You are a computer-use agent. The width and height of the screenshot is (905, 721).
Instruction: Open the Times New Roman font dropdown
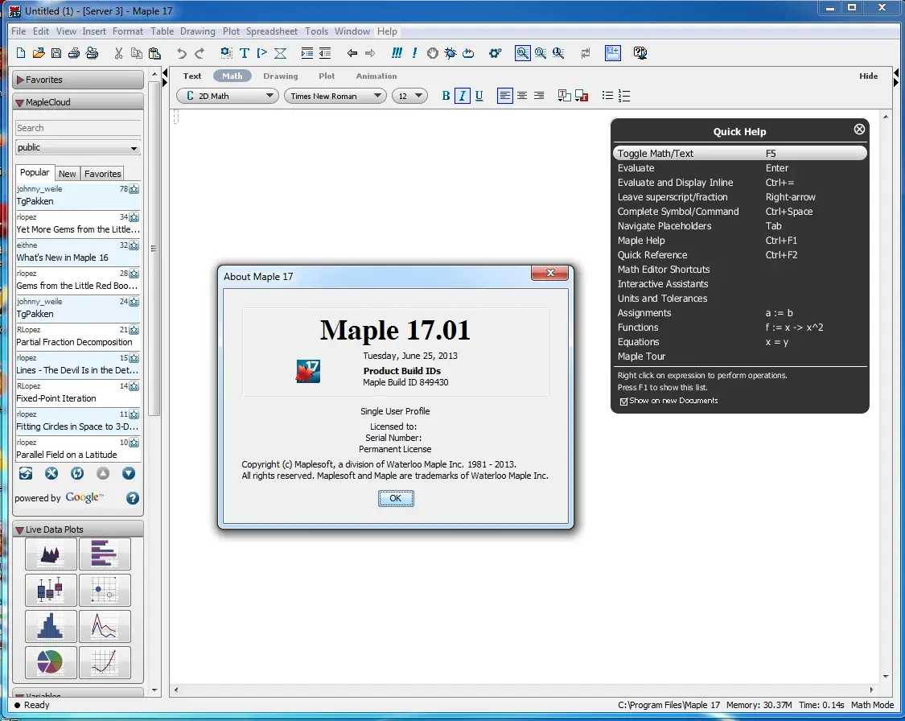pos(335,96)
